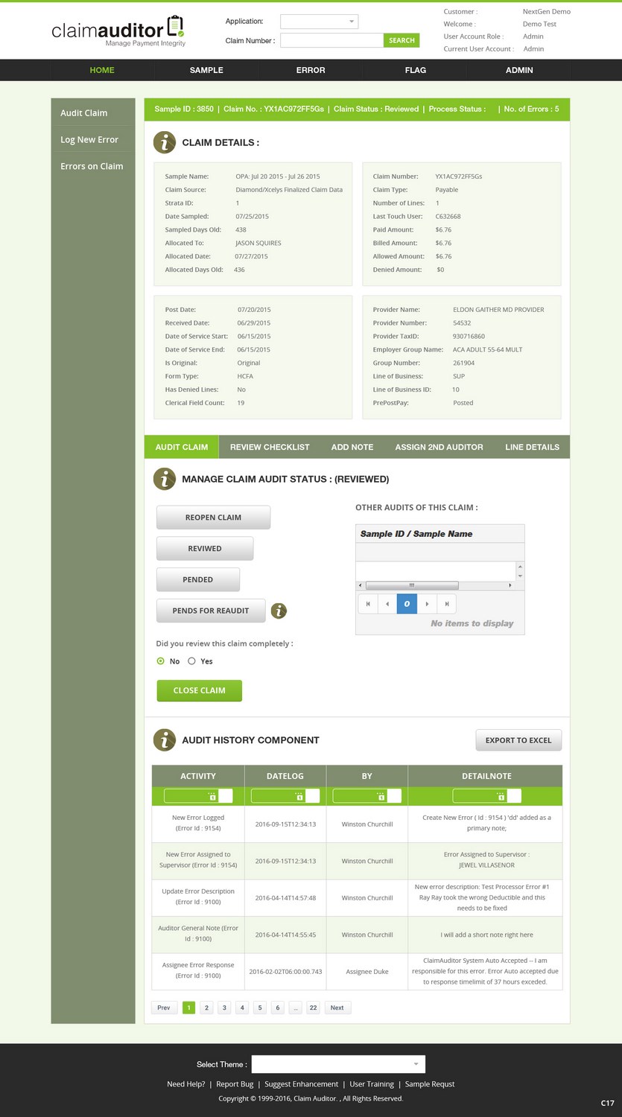622x1117 pixels.
Task: Click scroll-down arrow in other audits grid
Action: click(x=520, y=576)
